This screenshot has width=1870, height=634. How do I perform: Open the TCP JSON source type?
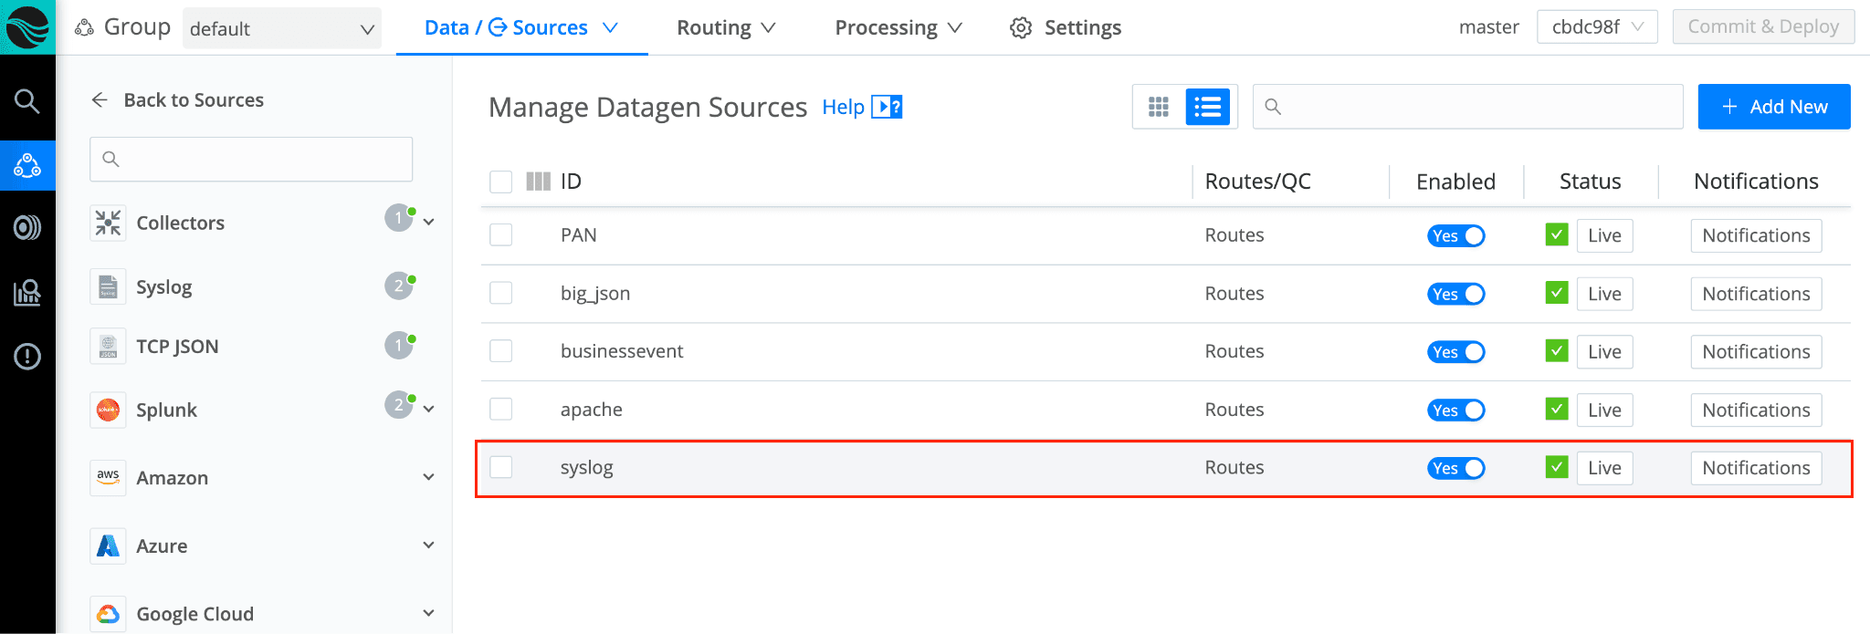coord(177,347)
